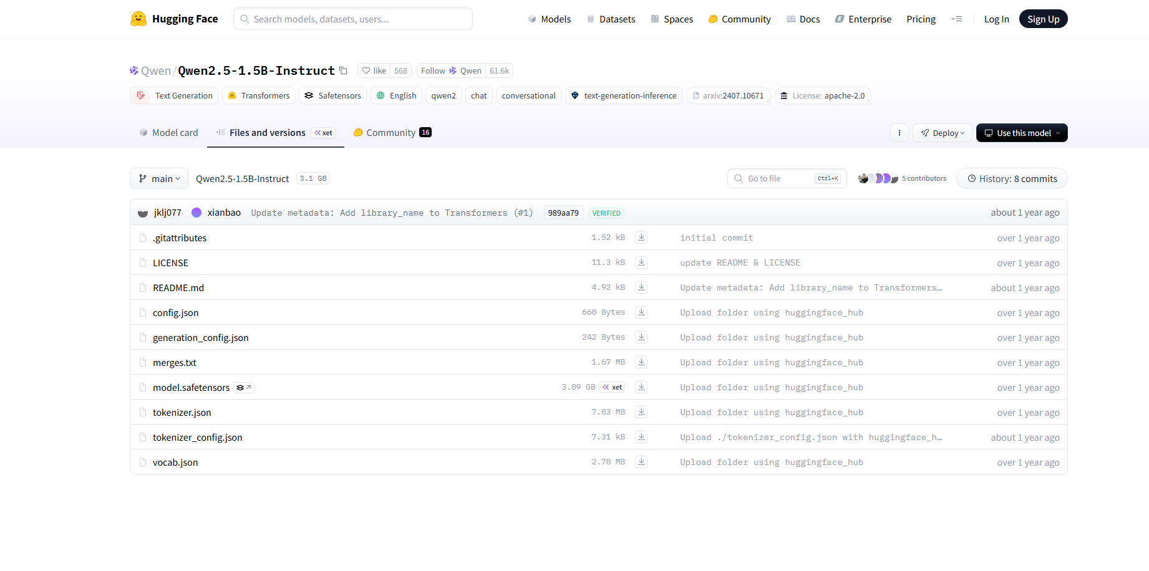The height and width of the screenshot is (571, 1149).
Task: Download the tokenizer.json file
Action: [641, 412]
